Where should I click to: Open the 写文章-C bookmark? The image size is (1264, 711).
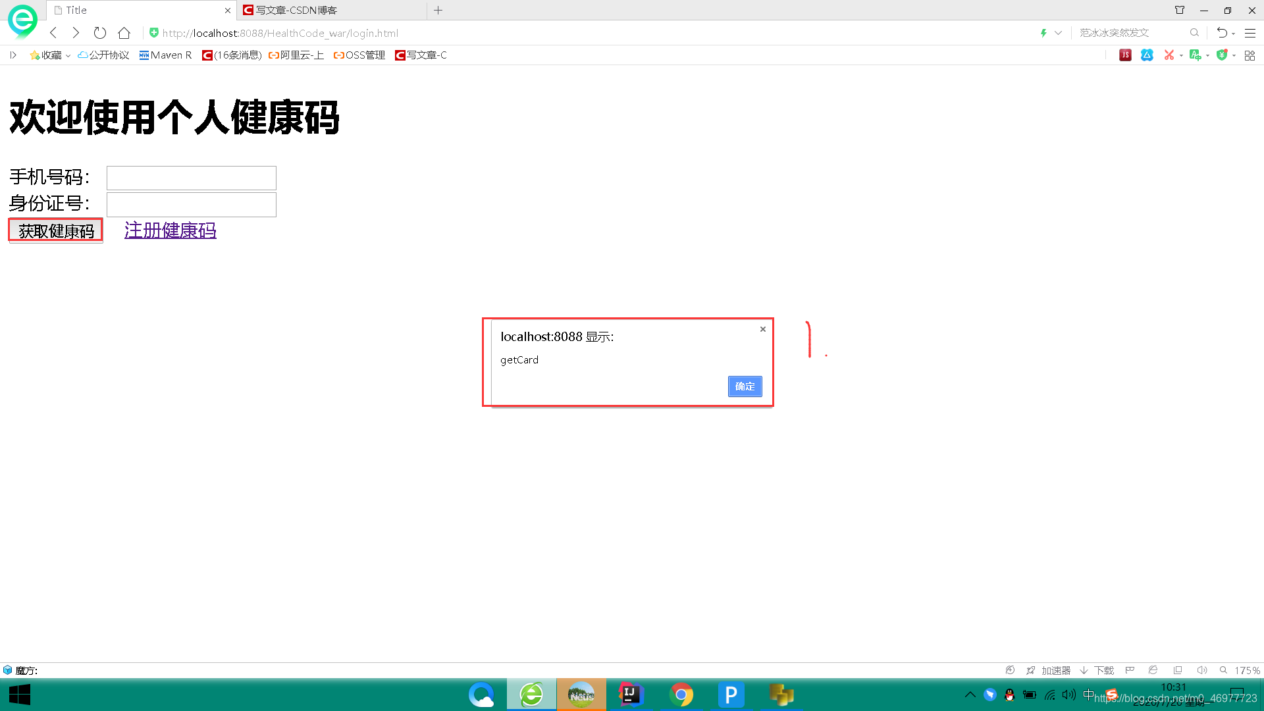tap(421, 55)
